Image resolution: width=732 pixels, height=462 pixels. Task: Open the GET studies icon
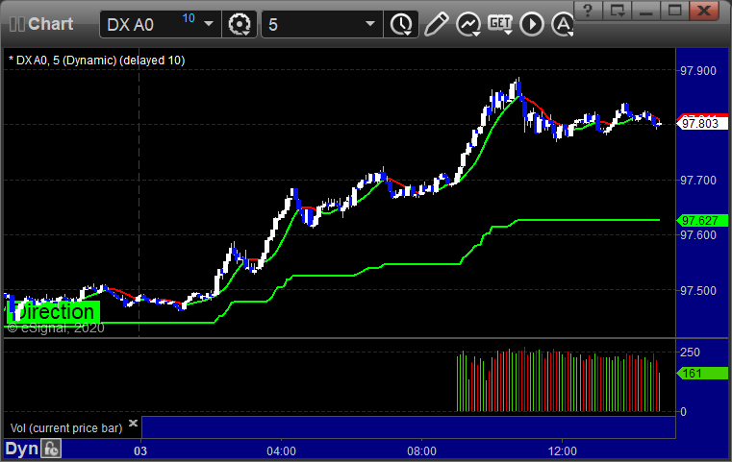tap(500, 24)
